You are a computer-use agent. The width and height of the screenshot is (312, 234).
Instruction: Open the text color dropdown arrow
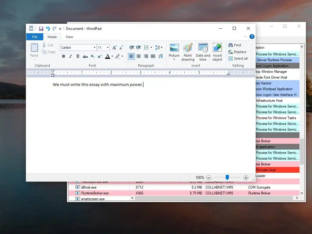pyautogui.click(x=112, y=56)
